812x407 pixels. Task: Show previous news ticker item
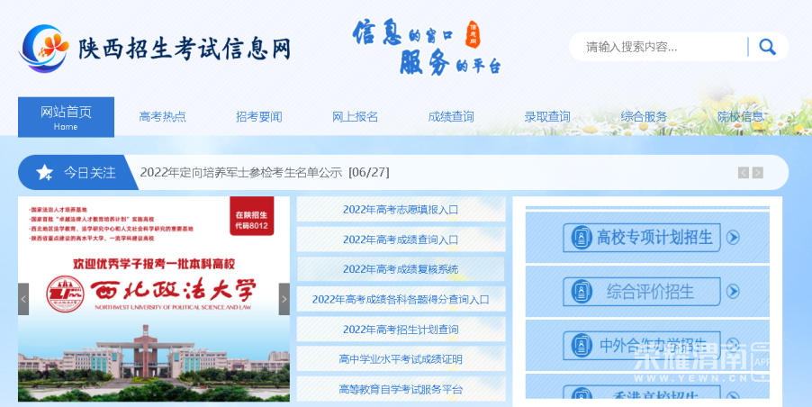pos(743,173)
